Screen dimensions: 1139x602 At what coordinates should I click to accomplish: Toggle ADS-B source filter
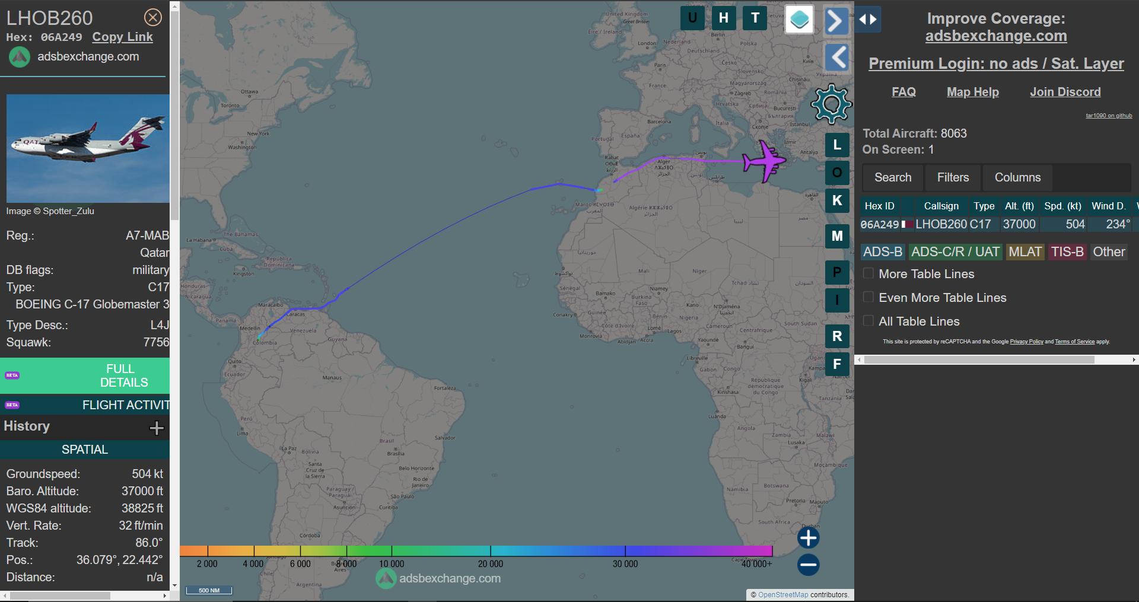883,251
